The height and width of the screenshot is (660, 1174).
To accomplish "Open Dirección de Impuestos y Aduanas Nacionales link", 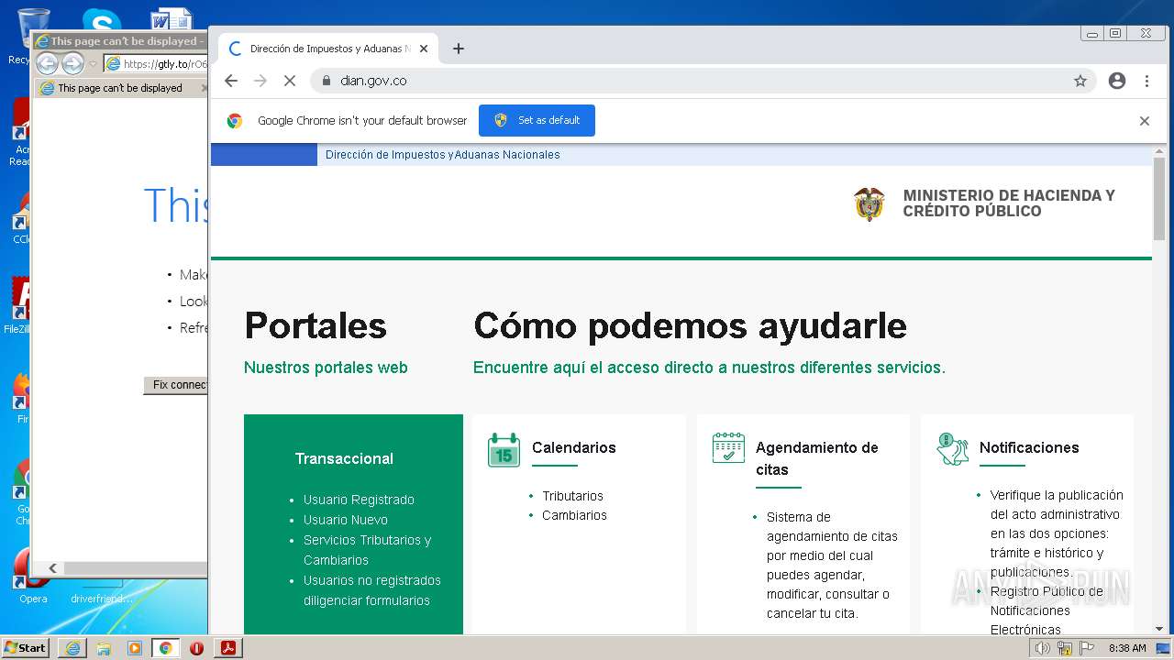I will pyautogui.click(x=442, y=155).
